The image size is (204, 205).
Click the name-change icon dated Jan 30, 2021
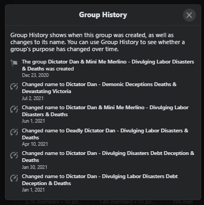[14, 155]
